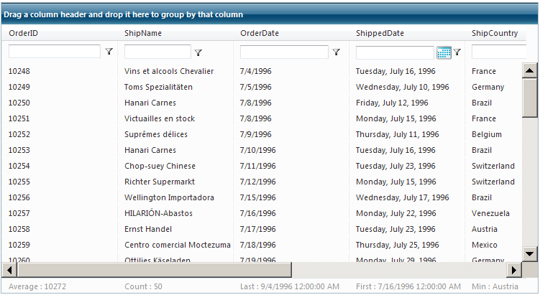540x295 pixels.
Task: Click the ShippedDate filter date input
Action: [395, 52]
